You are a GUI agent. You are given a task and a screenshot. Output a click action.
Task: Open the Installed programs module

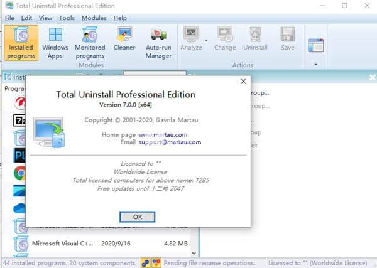pyautogui.click(x=21, y=43)
